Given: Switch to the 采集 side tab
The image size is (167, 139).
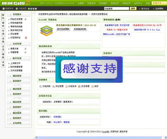Looking at the screenshot, I should (3, 40).
